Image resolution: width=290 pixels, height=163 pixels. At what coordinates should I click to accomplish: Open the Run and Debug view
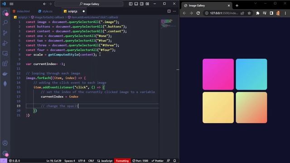click(x=5, y=43)
